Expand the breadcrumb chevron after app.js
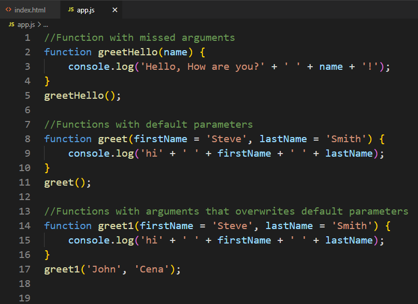The height and width of the screenshot is (304, 418). pyautogui.click(x=39, y=24)
